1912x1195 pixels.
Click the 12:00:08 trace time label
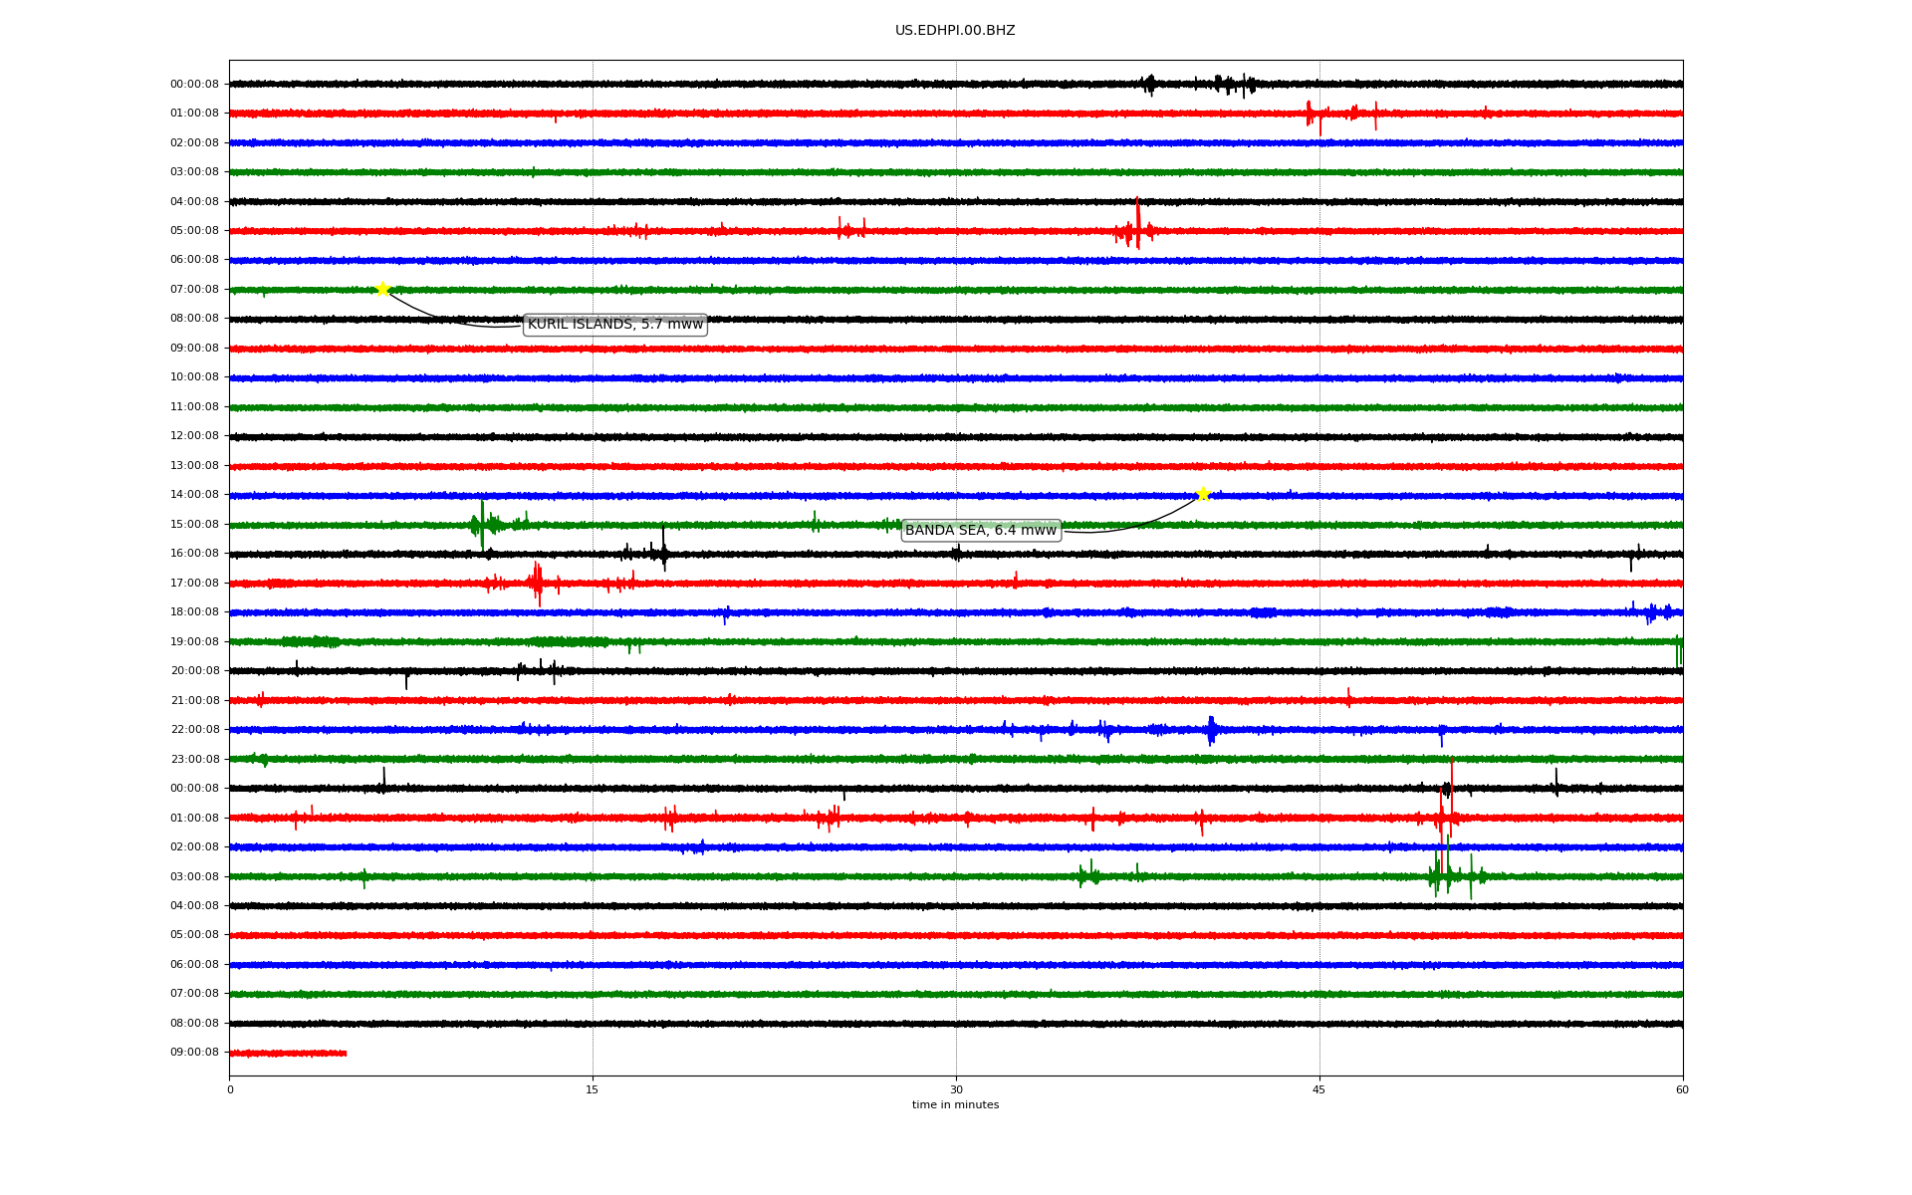[194, 436]
